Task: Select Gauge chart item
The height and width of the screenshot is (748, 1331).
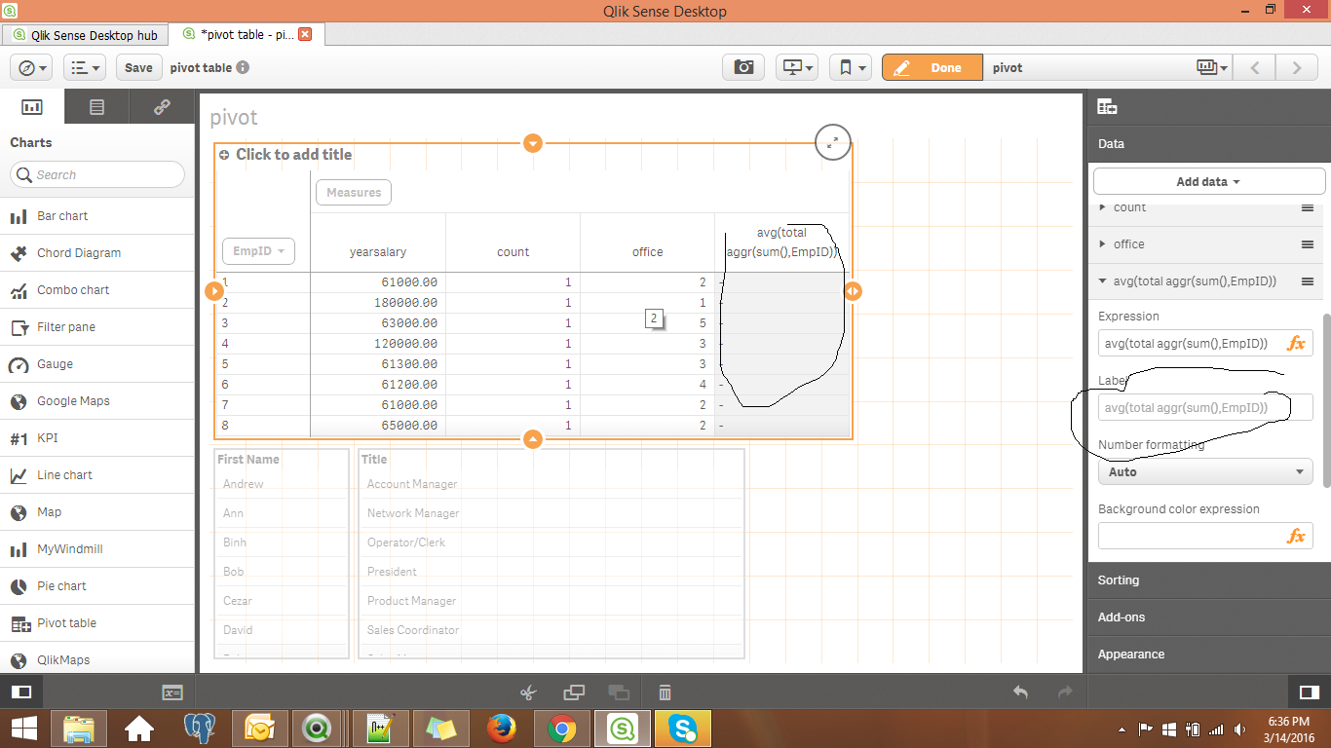Action: tap(97, 363)
